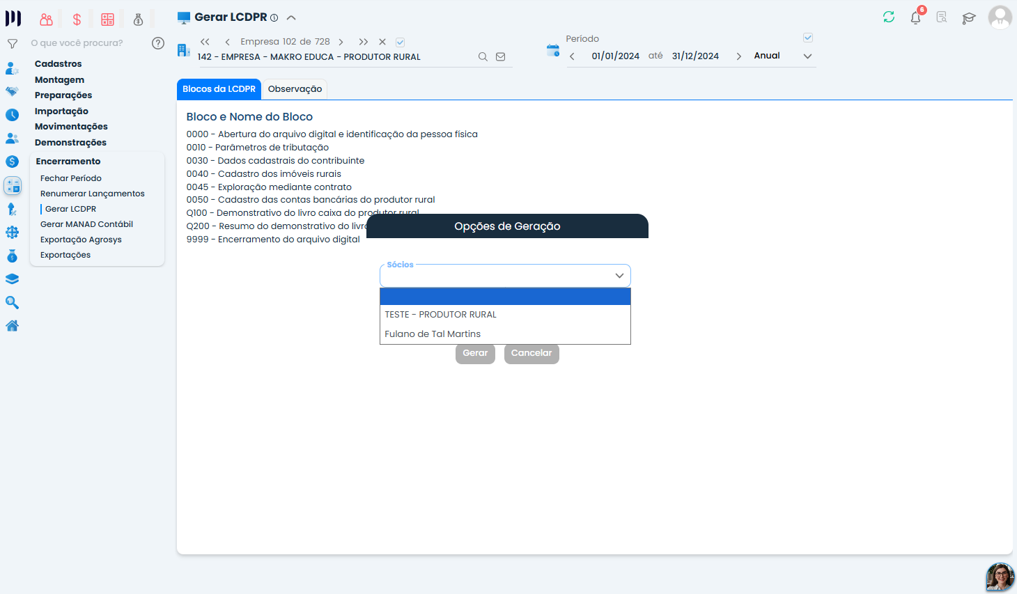
Task: Toggle the checkbox above the period selector
Action: pos(808,38)
